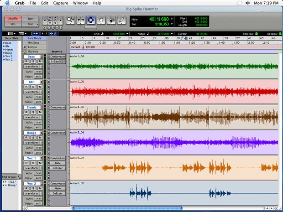Solo the Gtr track
The width and height of the screenshot is (283, 212).
pos(33,87)
